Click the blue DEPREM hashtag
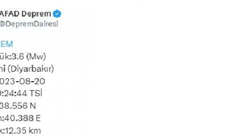This screenshot has width=232, height=137. click(x=7, y=44)
